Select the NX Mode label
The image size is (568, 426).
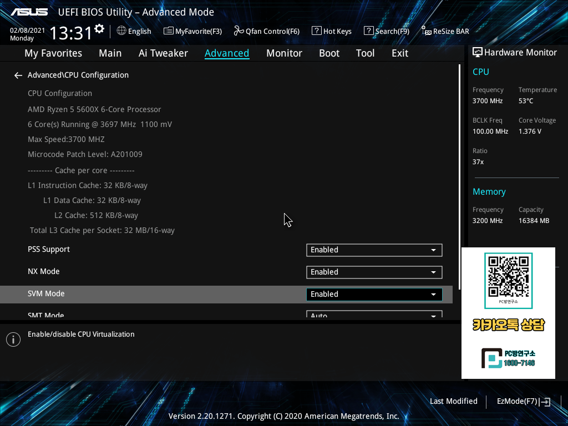(43, 271)
